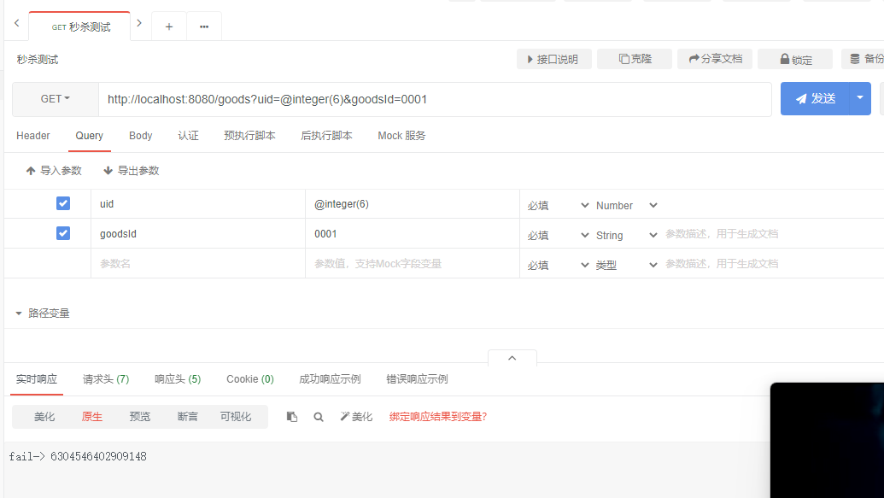Import parameters with 导入参数
Viewport: 884px width, 498px height.
54,170
